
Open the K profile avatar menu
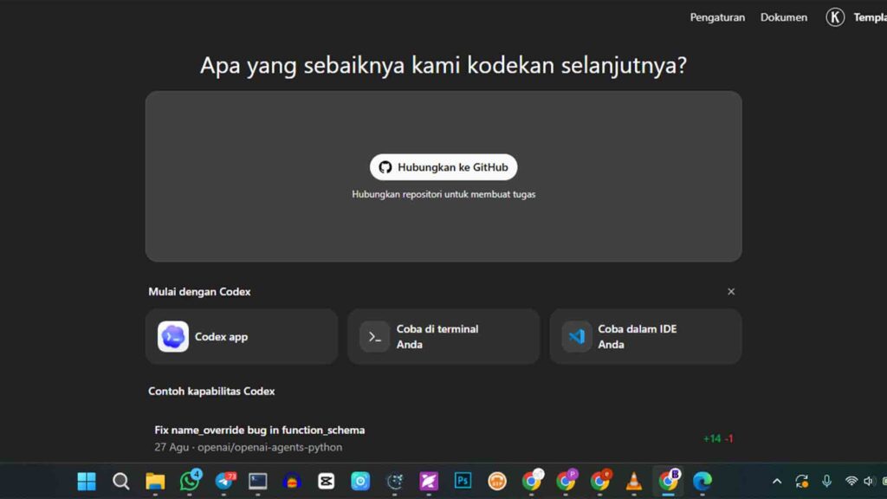tap(834, 16)
